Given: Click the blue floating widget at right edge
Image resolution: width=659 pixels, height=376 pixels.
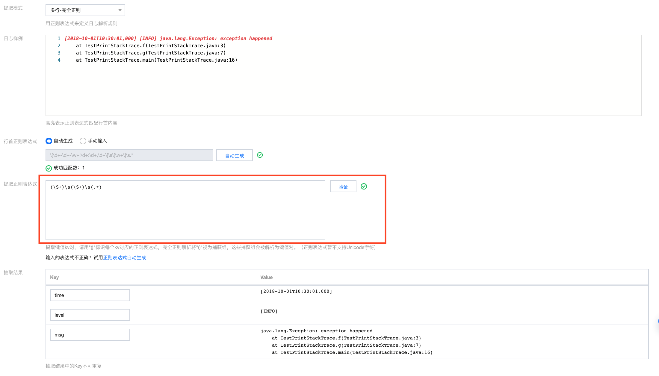Looking at the screenshot, I should [x=658, y=322].
